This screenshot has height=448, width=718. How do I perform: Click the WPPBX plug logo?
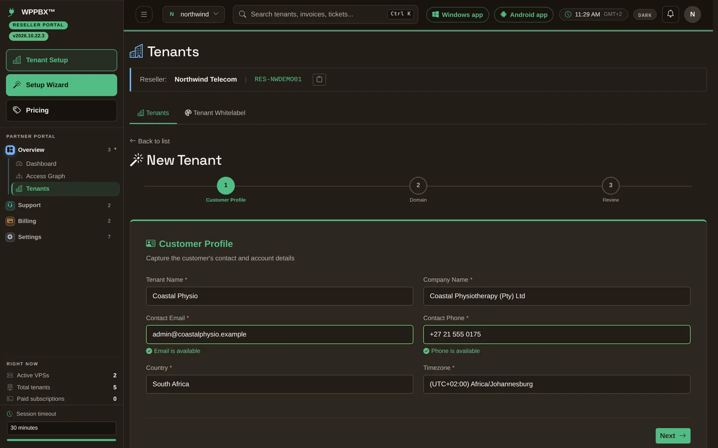coord(11,12)
